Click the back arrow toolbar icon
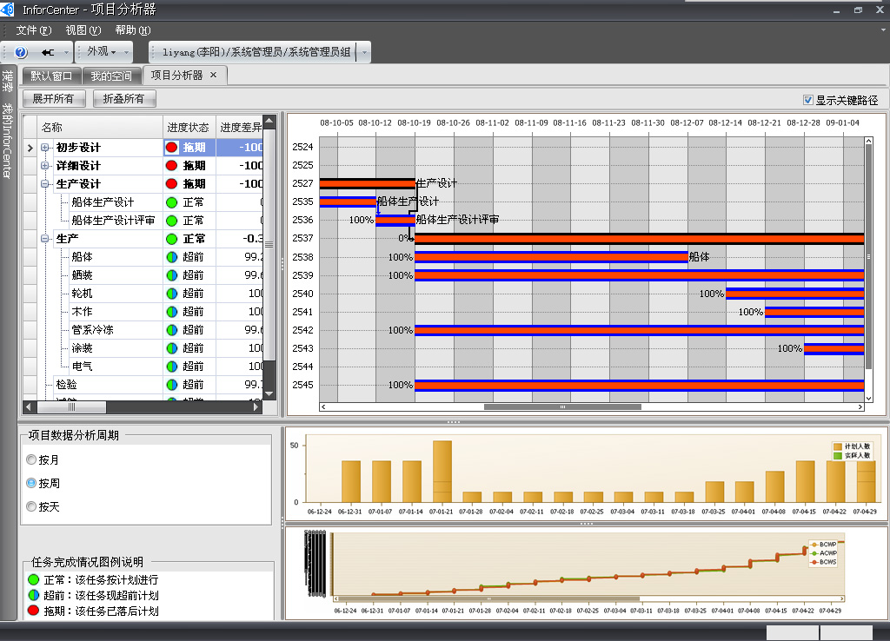The image size is (890, 641). 48,52
